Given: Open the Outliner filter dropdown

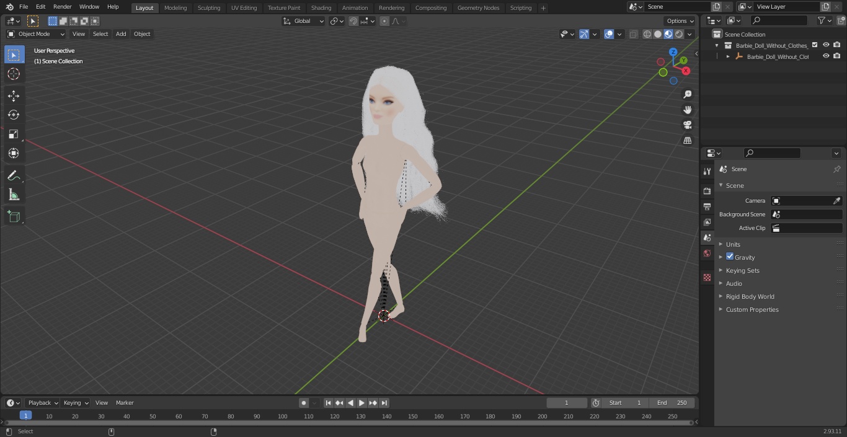Looking at the screenshot, I should (824, 20).
